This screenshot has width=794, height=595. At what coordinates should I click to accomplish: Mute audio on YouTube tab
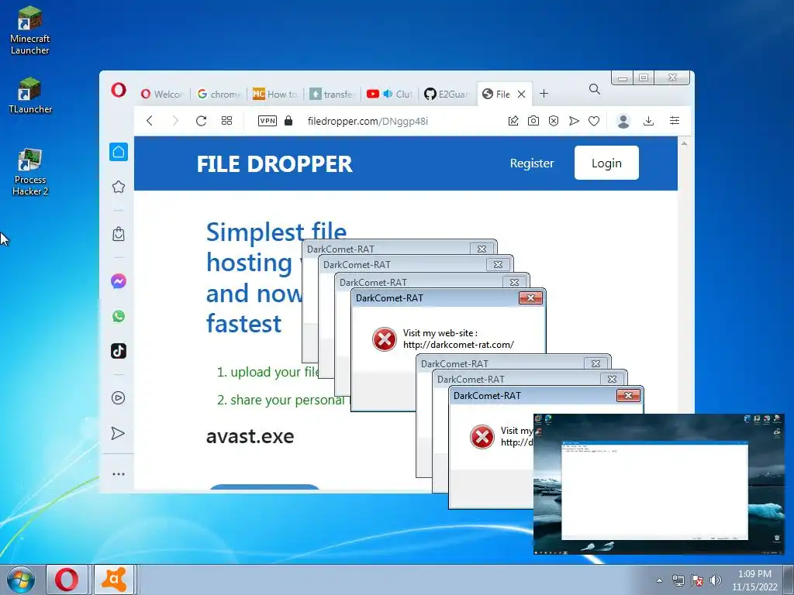click(388, 94)
